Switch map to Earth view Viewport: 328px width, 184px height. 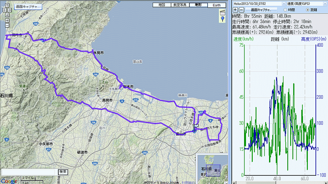217,5
